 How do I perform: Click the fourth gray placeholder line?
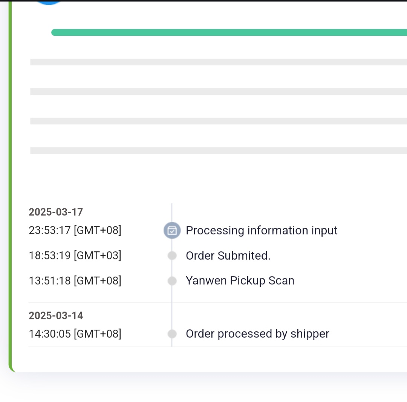[x=219, y=150]
